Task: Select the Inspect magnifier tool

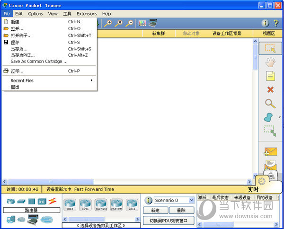Action: pyautogui.click(x=270, y=104)
